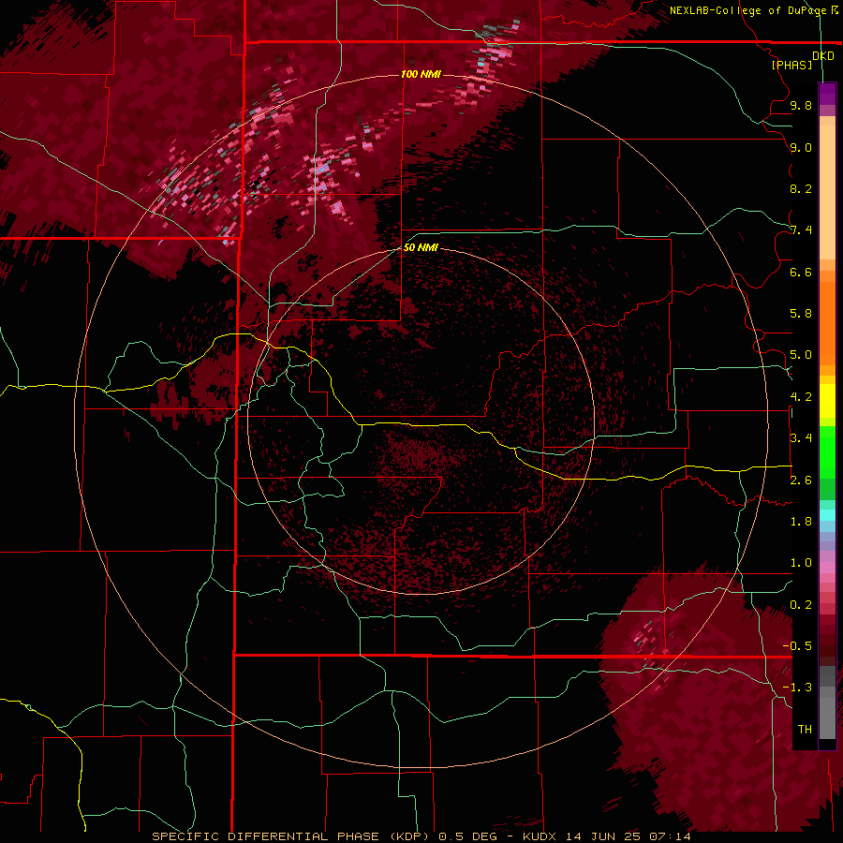Click the "[PHAS]" units label

(x=791, y=65)
